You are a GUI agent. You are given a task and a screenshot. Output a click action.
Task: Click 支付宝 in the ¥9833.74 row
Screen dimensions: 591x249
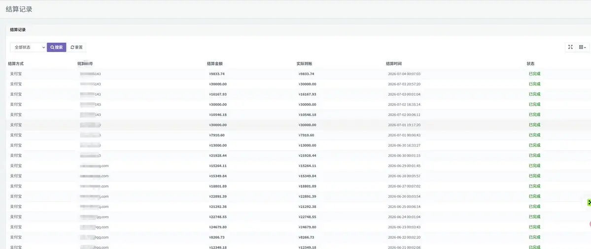16,74
